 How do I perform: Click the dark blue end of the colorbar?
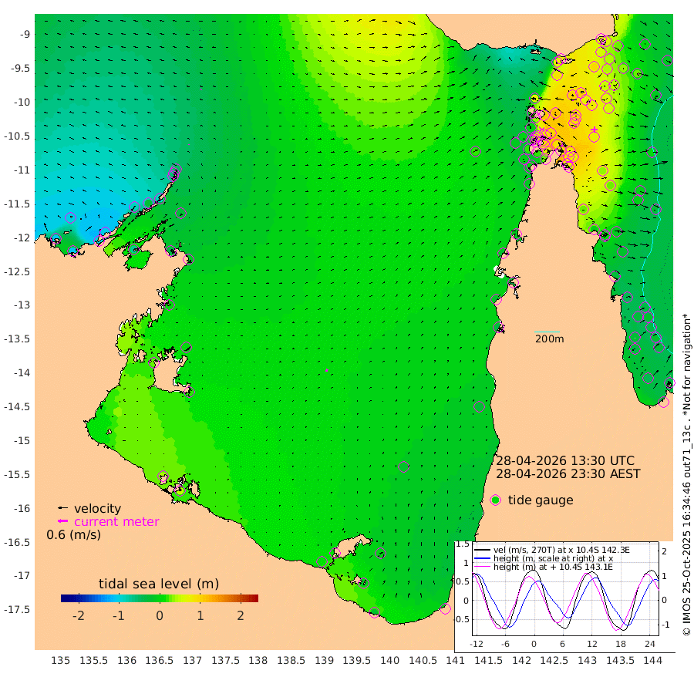[x=65, y=598]
